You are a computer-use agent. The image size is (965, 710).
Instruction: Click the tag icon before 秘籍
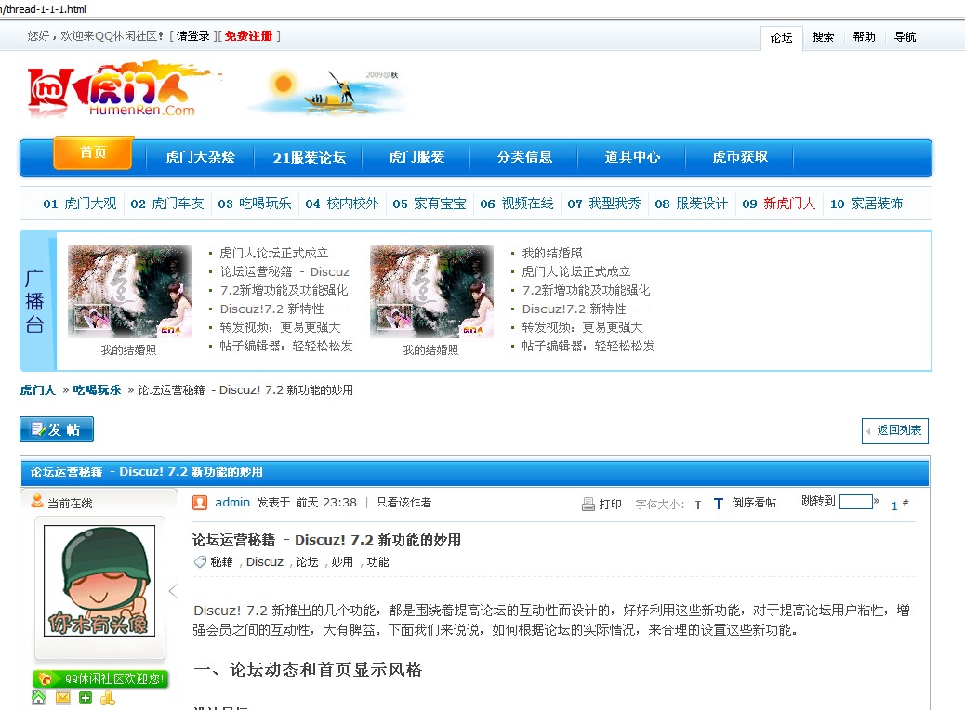click(x=200, y=561)
